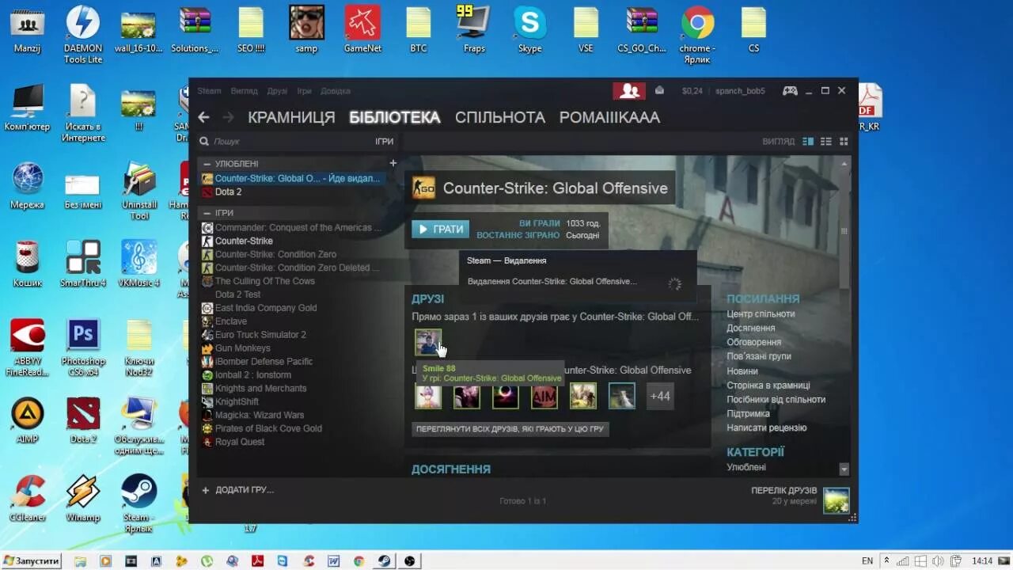Switch library to detail view icon
This screenshot has height=570, width=1013.
[808, 141]
